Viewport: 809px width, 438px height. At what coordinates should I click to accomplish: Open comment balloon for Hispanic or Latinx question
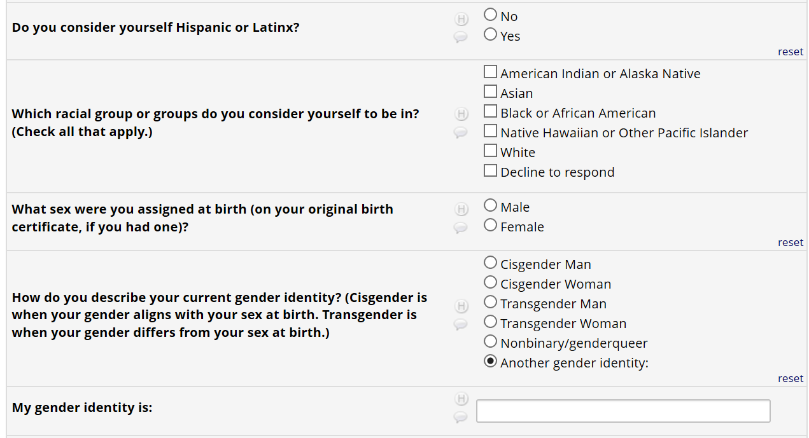click(461, 37)
